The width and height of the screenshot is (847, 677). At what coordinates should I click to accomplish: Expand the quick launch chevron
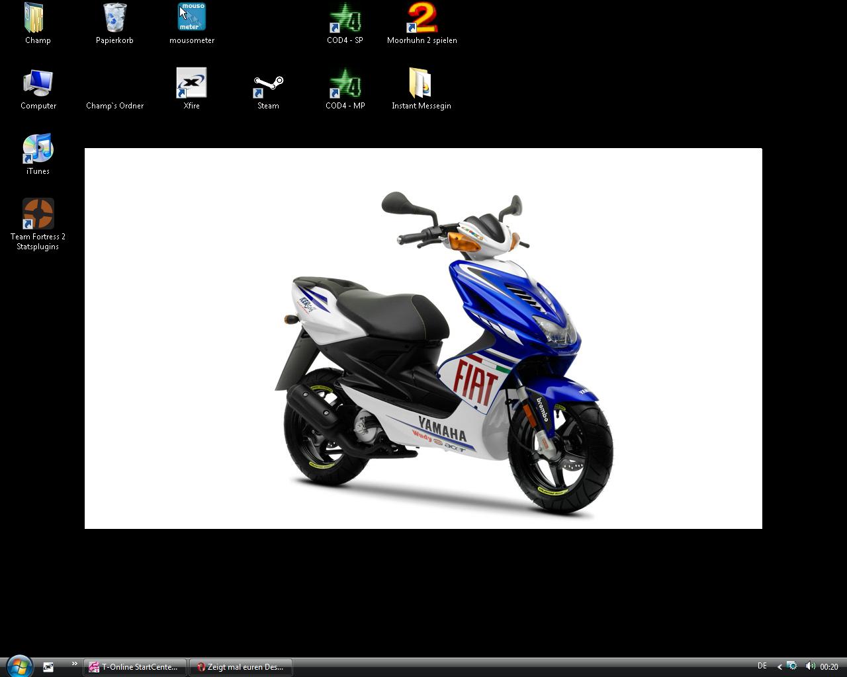click(74, 664)
